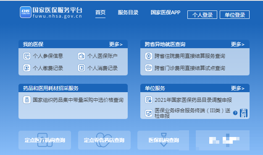Image resolution: width=263 pixels, height=155 pixels.
Task: Click the 单位登录 button
Action: (x=234, y=15)
